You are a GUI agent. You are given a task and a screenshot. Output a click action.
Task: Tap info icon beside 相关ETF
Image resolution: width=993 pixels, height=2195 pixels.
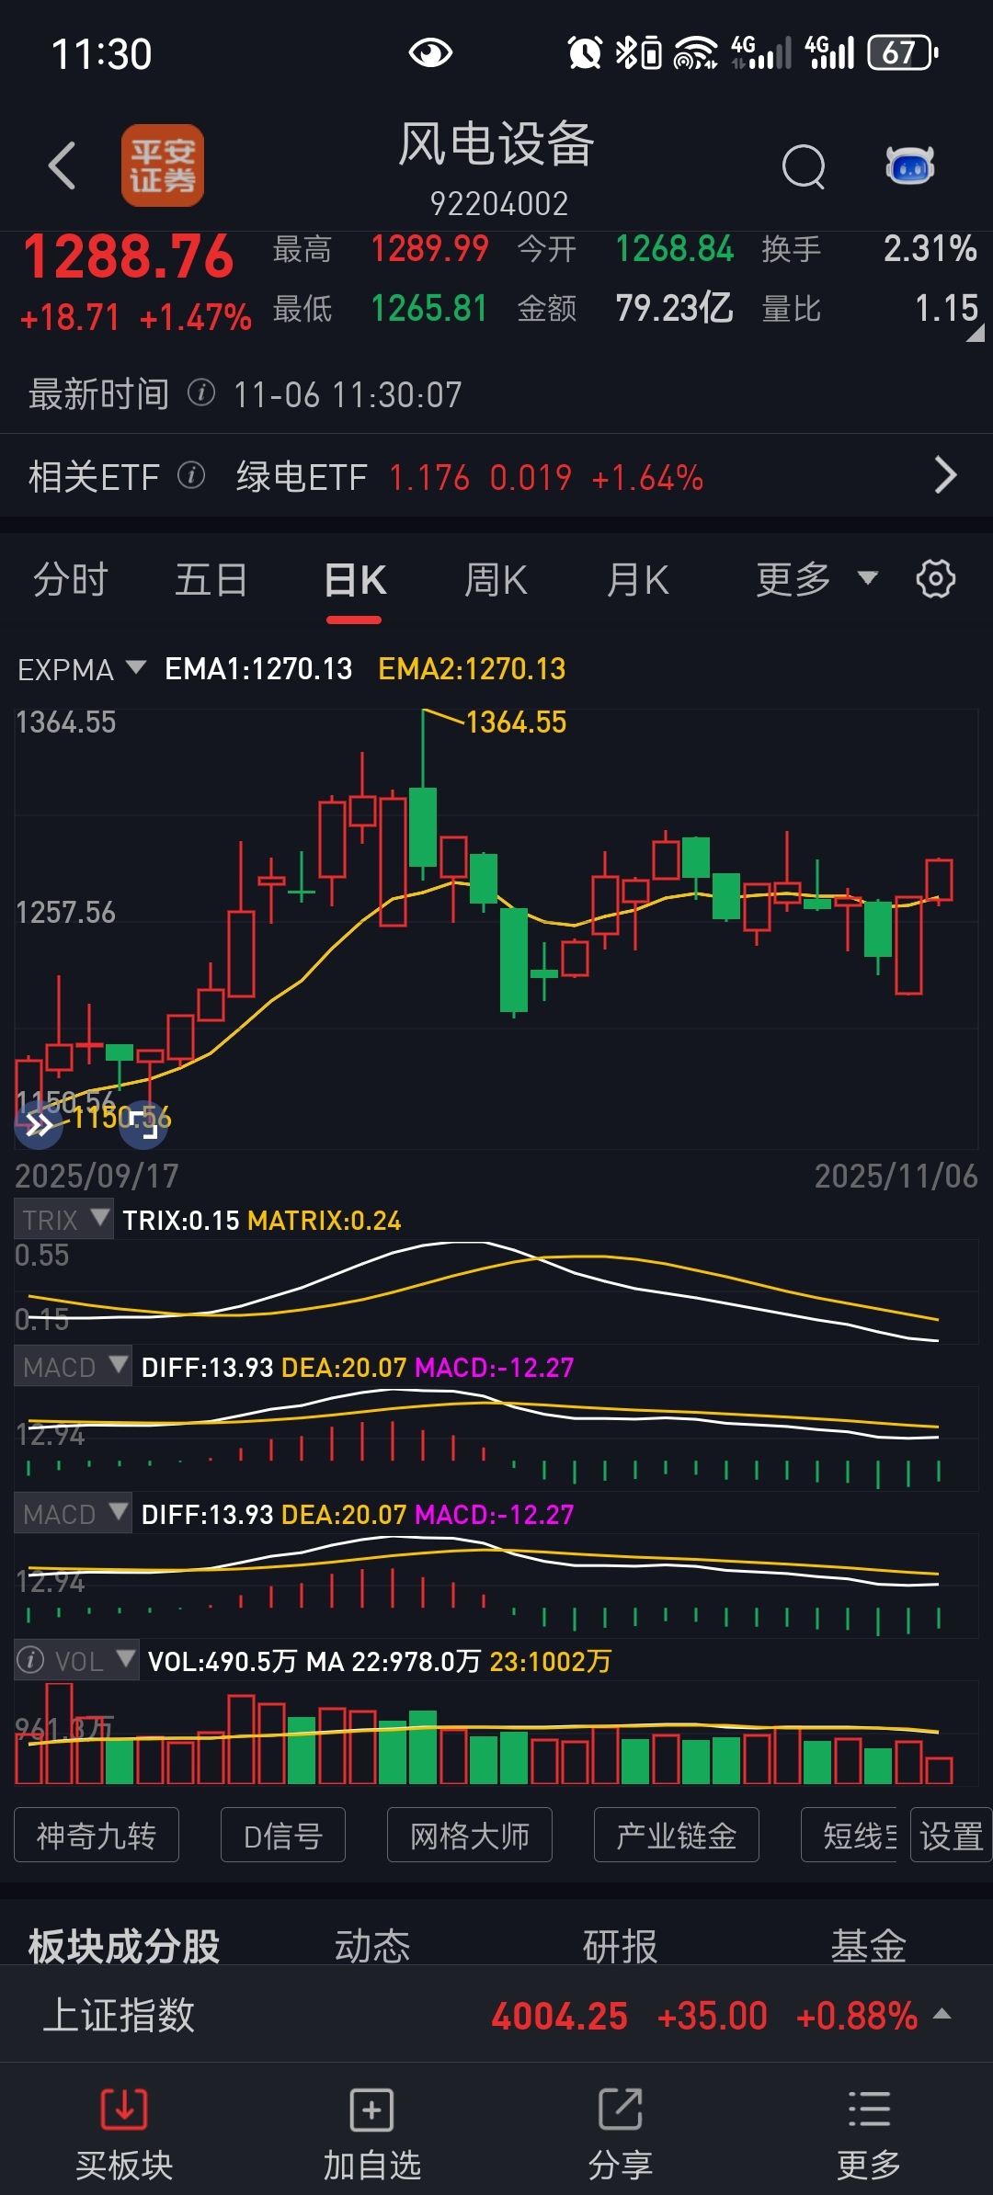[191, 476]
